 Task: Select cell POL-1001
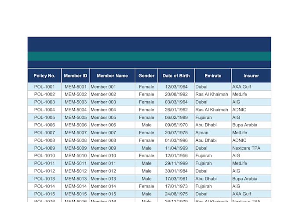click(x=44, y=87)
